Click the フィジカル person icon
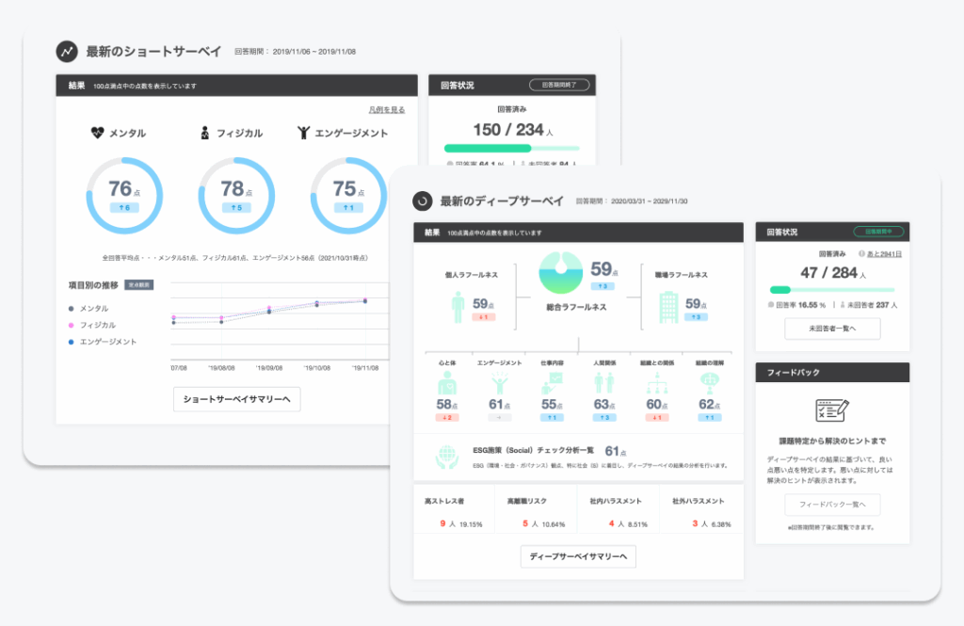This screenshot has height=626, width=964. click(x=205, y=134)
